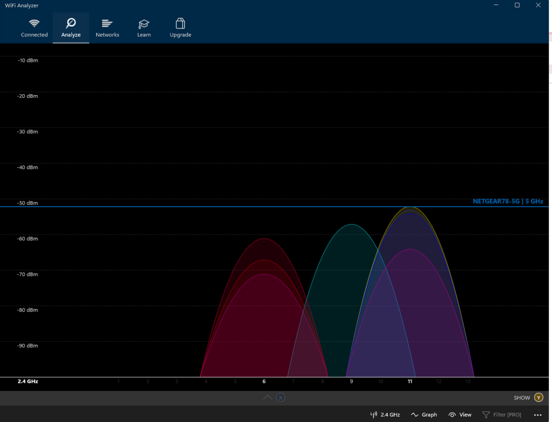Click the Analyze magnifier icon
The image size is (552, 422).
point(71,23)
